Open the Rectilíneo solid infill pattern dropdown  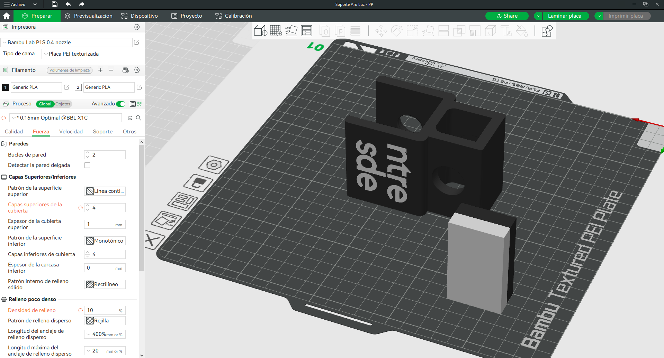coord(105,284)
